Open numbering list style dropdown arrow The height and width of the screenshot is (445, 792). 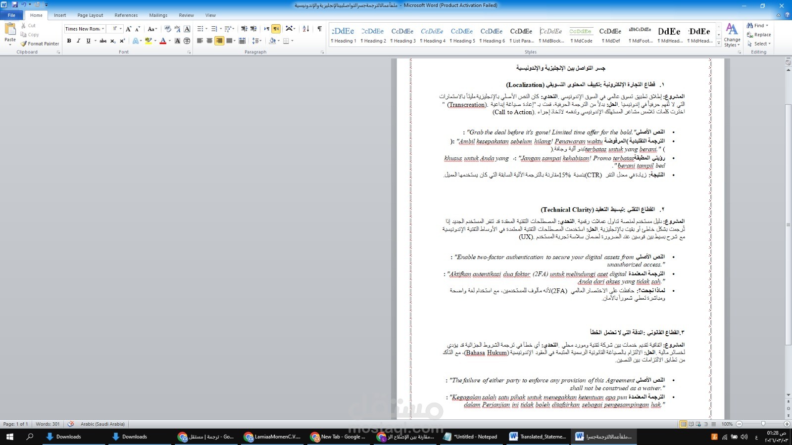[220, 29]
